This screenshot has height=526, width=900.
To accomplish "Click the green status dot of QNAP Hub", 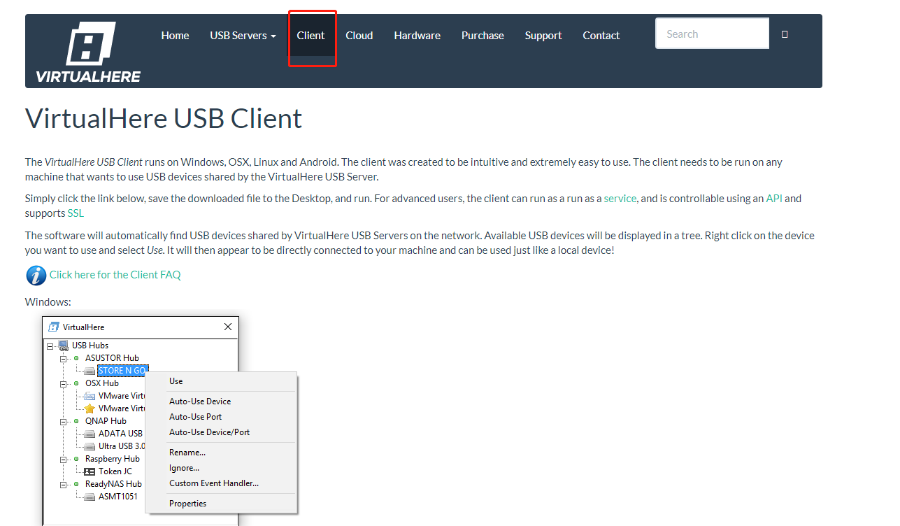I will [x=76, y=421].
